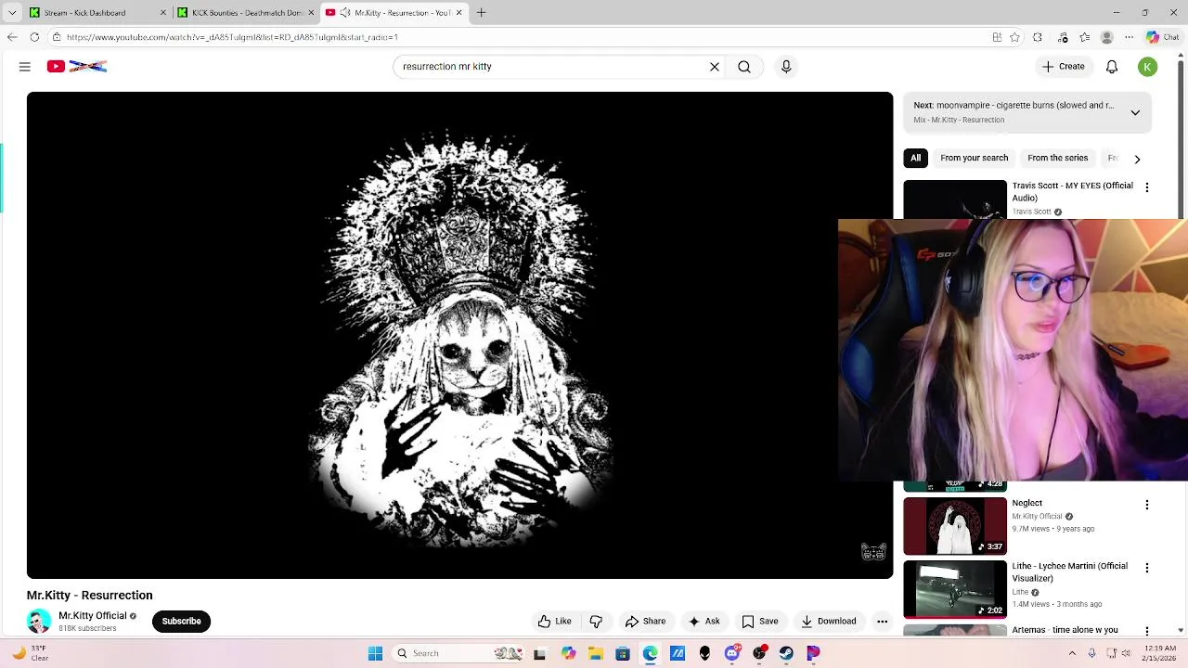Open Copilot Chat in the browser
Image resolution: width=1188 pixels, height=668 pixels.
pos(1163,37)
